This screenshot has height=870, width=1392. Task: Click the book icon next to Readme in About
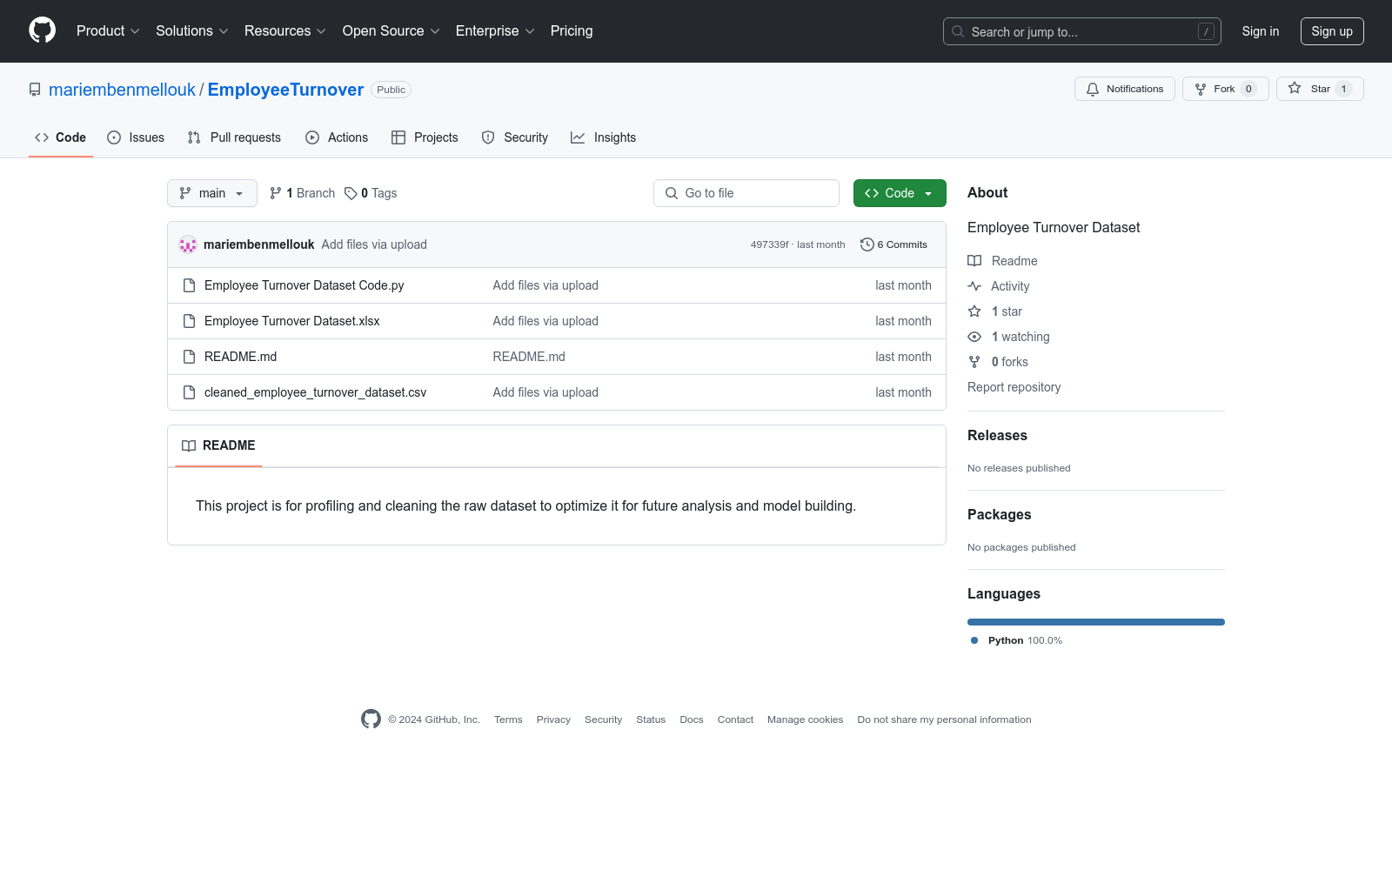point(974,261)
